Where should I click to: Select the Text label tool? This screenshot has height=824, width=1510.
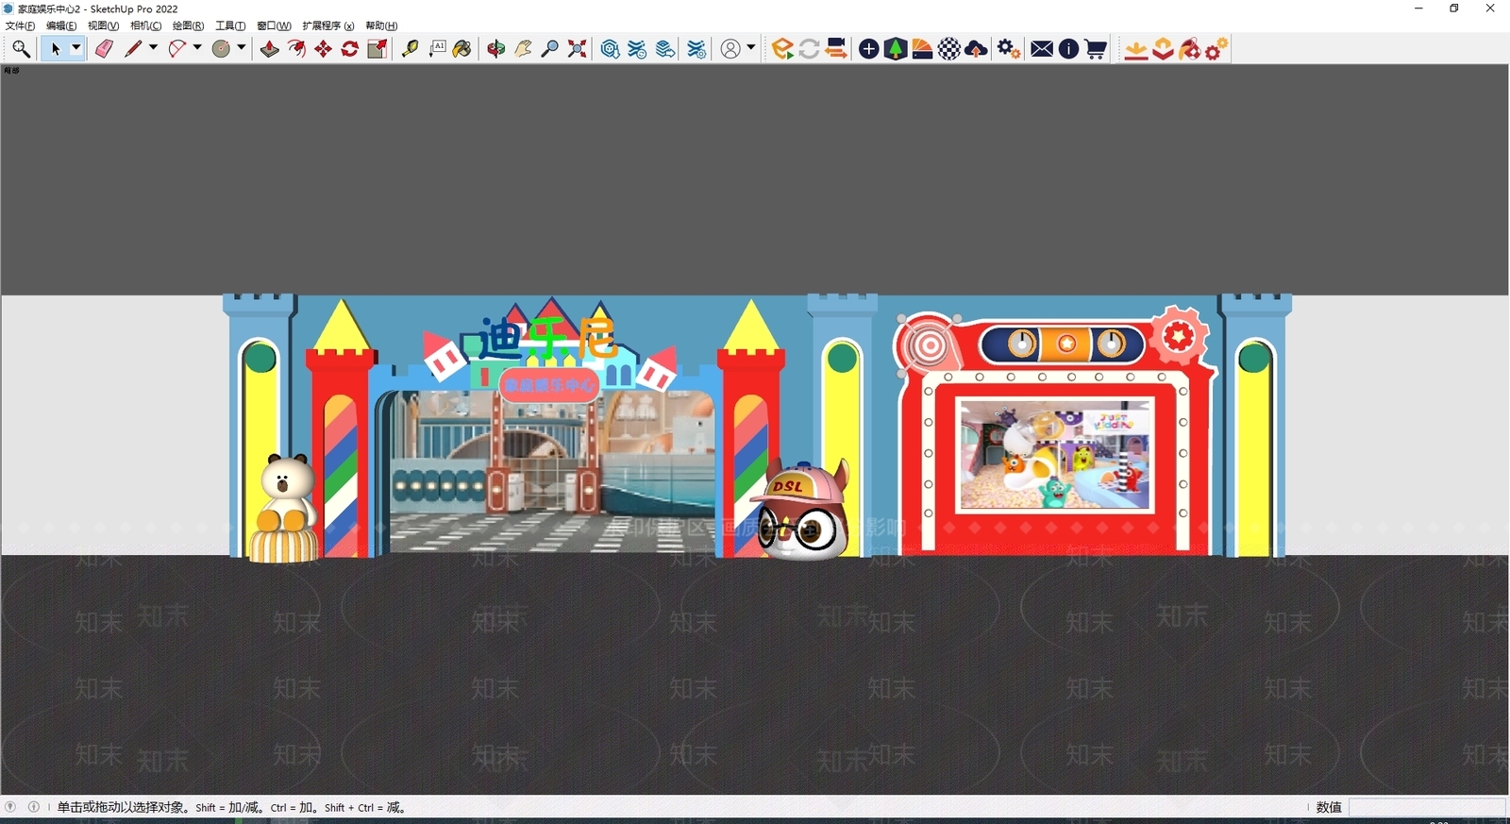(x=437, y=49)
